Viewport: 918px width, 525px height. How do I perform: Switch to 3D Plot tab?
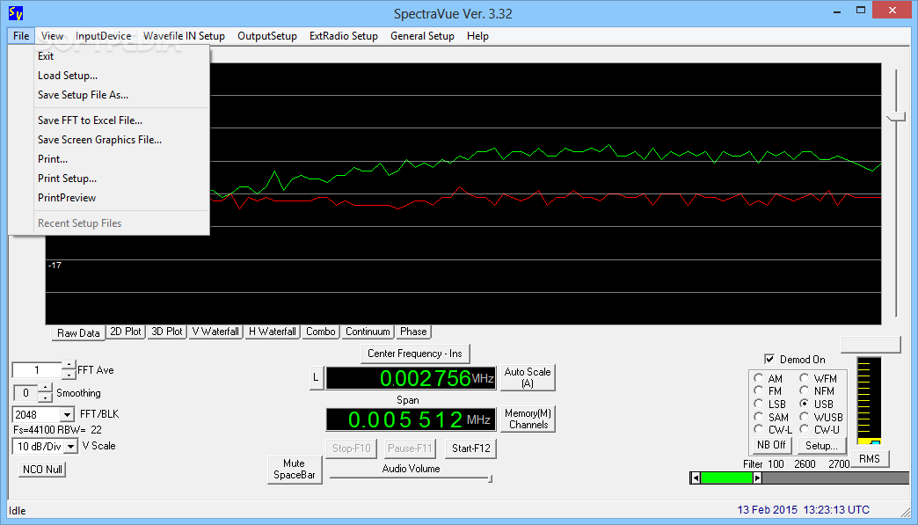click(x=167, y=332)
